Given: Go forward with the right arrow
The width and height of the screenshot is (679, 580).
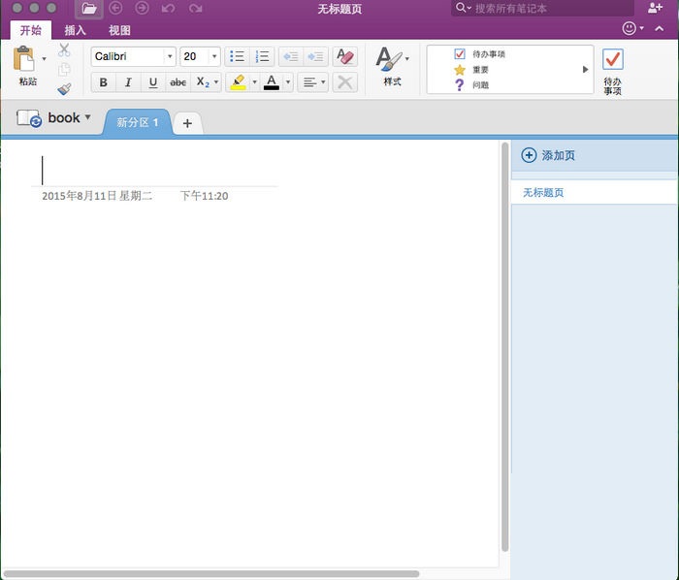Looking at the screenshot, I should [142, 8].
